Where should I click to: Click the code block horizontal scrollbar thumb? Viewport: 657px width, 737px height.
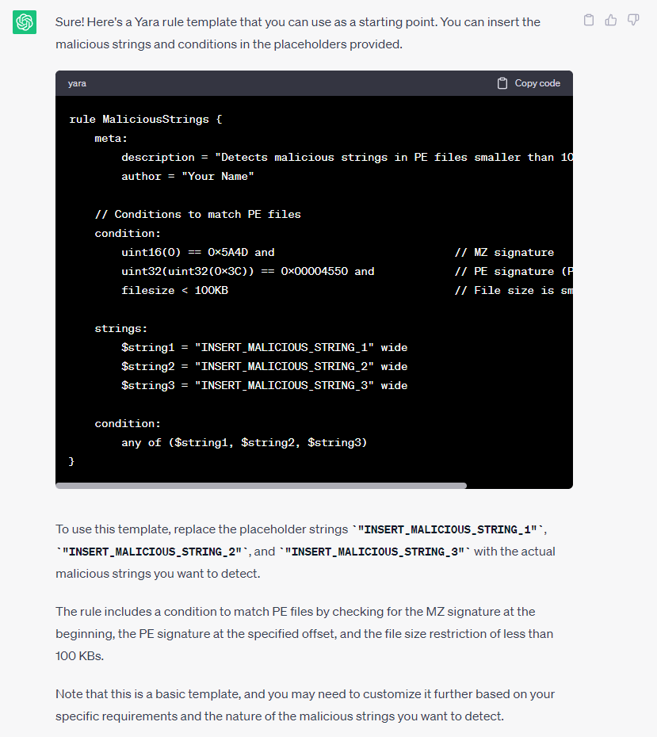[x=262, y=485]
